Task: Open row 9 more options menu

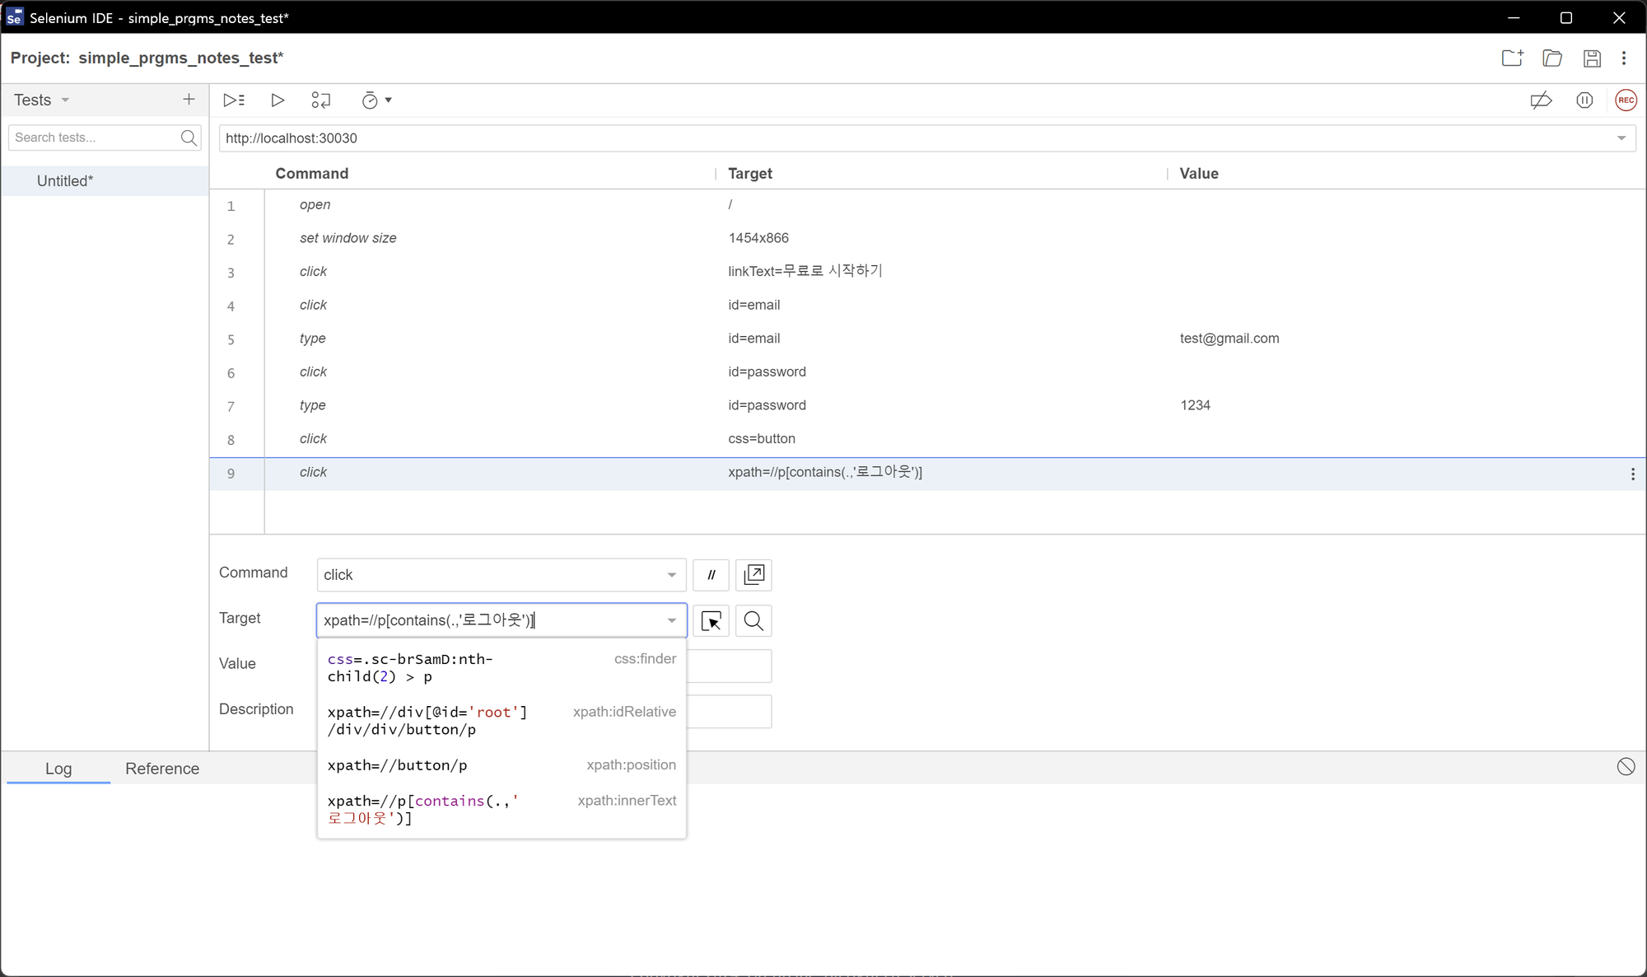Action: tap(1632, 474)
